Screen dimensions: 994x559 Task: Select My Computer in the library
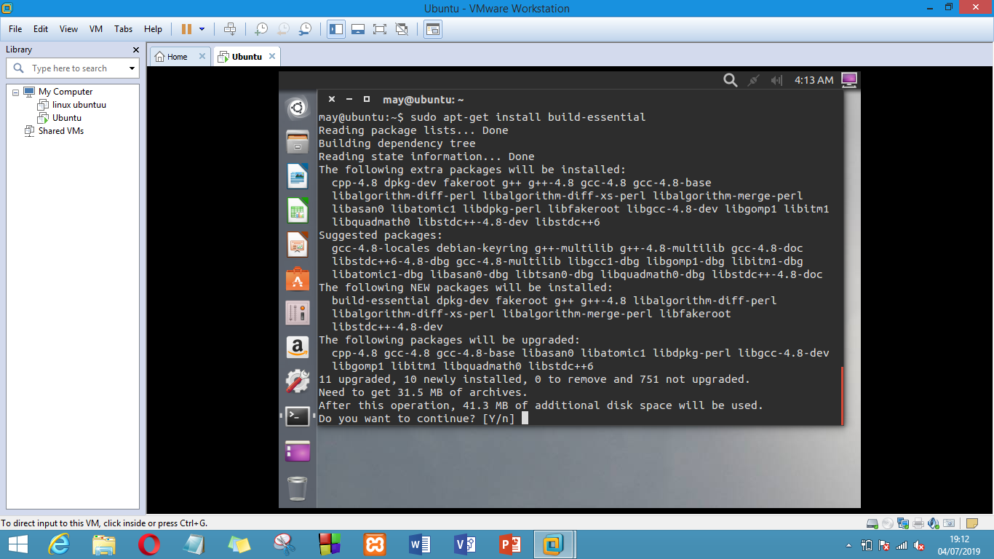point(65,92)
